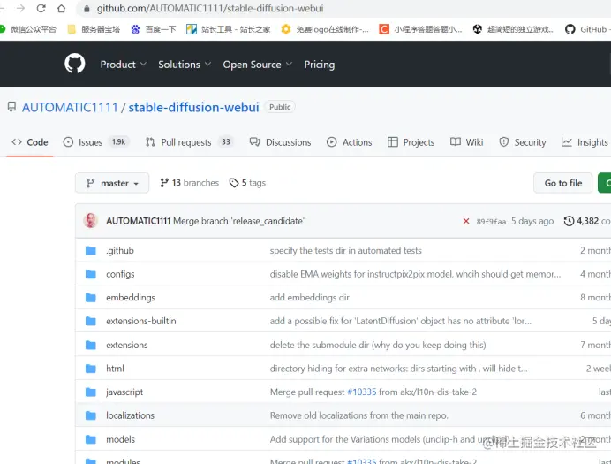Click the GitHub Octocat logo
Viewport: 611px width, 464px height.
pos(74,64)
